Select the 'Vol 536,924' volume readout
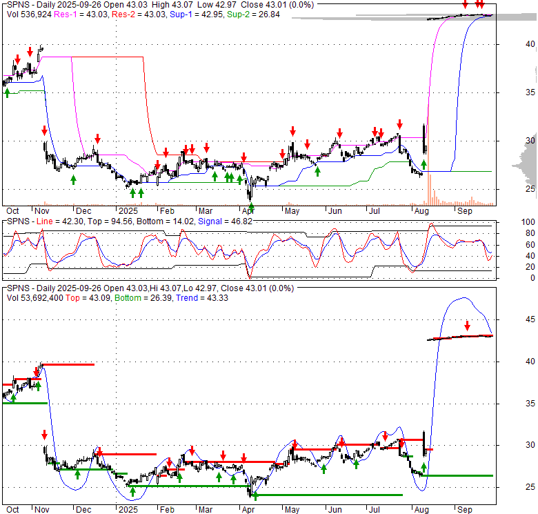Viewport: 538px width, 514px height. [29, 14]
